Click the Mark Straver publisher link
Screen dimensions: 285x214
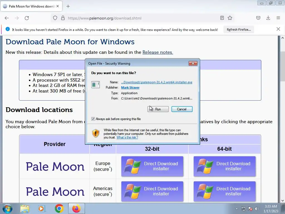[130, 87]
